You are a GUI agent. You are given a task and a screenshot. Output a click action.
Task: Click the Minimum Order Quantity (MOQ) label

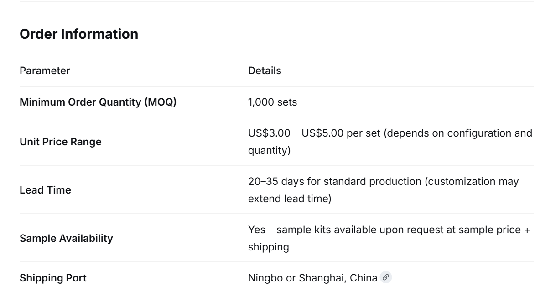pos(98,102)
